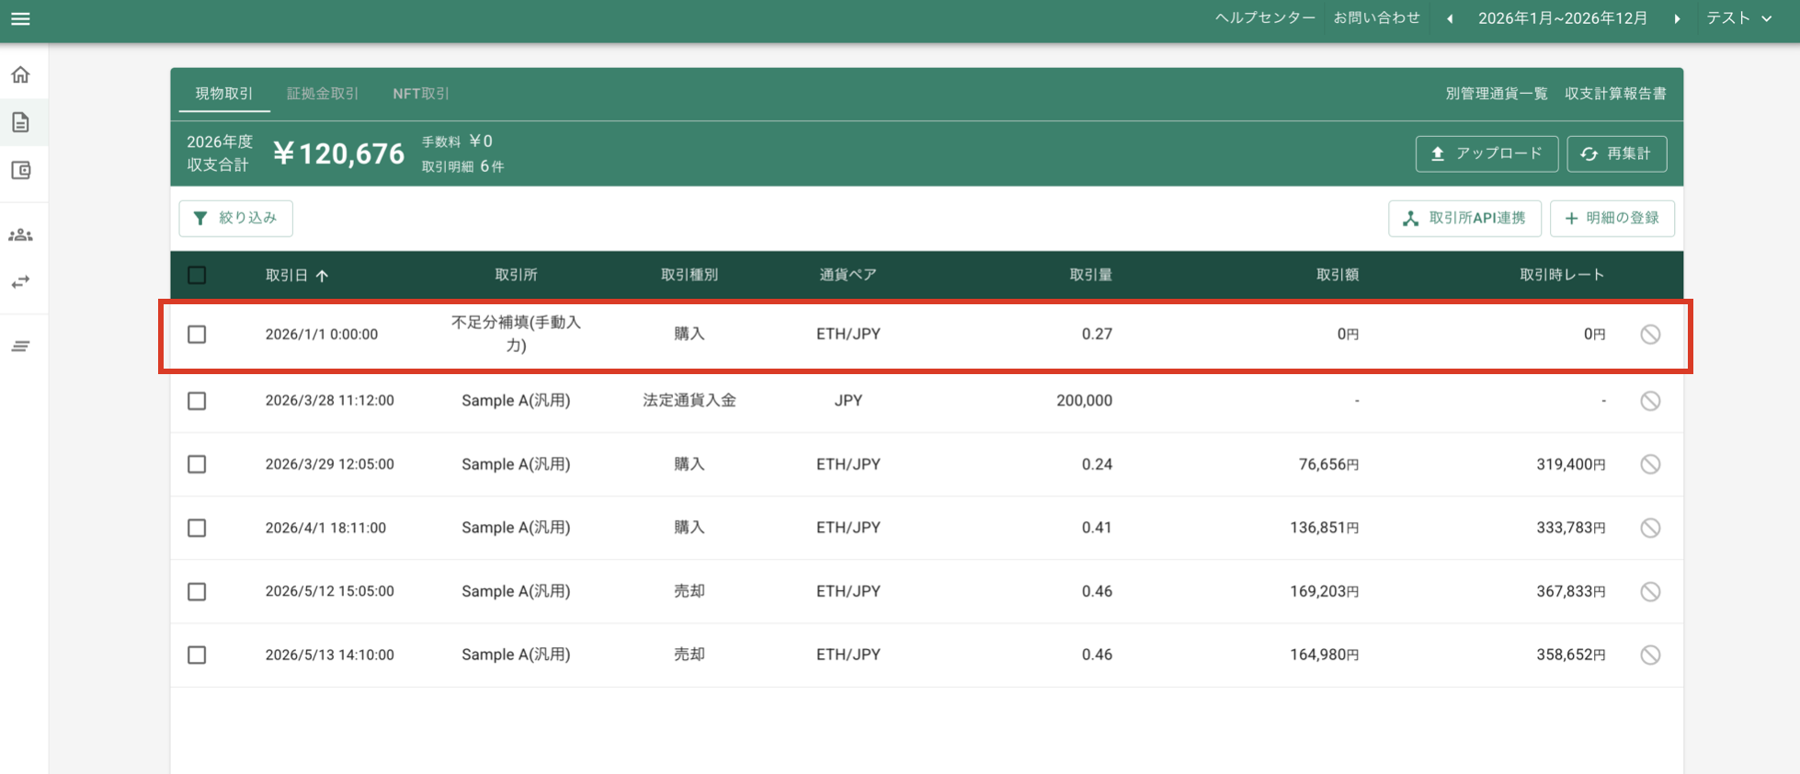Click disable icon on 2026/5/13 row
Viewport: 1800px width, 774px height.
[x=1650, y=654]
